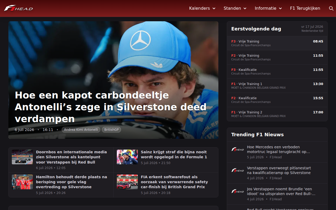Read Hamilton behoudt derde plaats article
The width and height of the screenshot is (336, 210).
[x=71, y=182]
